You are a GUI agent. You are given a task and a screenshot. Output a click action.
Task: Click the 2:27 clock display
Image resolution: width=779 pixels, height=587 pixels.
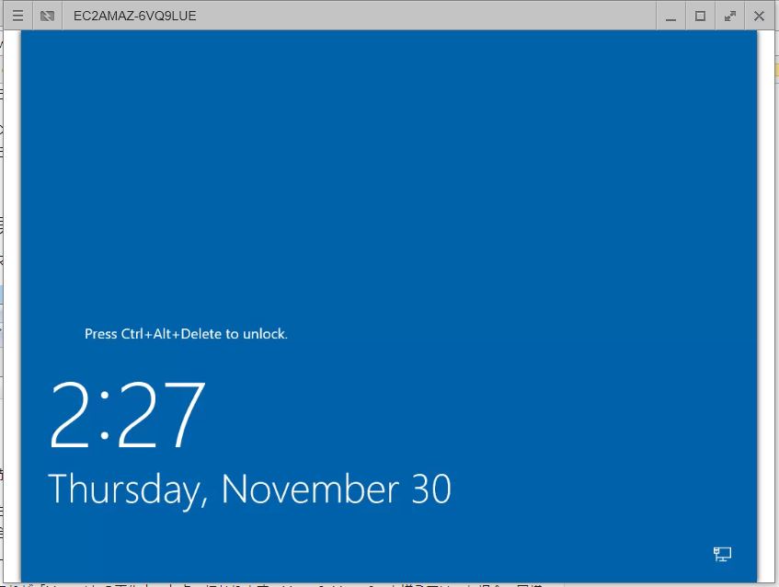coord(127,415)
